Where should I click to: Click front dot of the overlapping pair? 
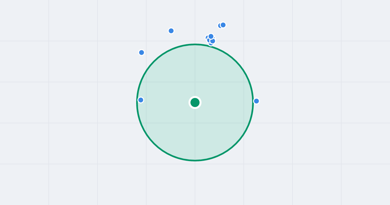(x=223, y=25)
